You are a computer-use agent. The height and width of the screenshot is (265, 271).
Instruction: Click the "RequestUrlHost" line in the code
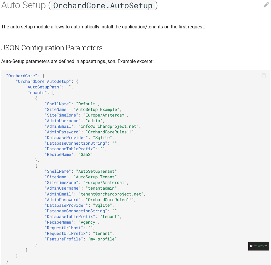coord(70,228)
